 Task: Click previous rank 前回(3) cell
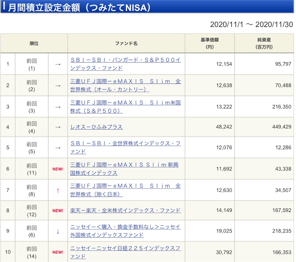pos(32,107)
